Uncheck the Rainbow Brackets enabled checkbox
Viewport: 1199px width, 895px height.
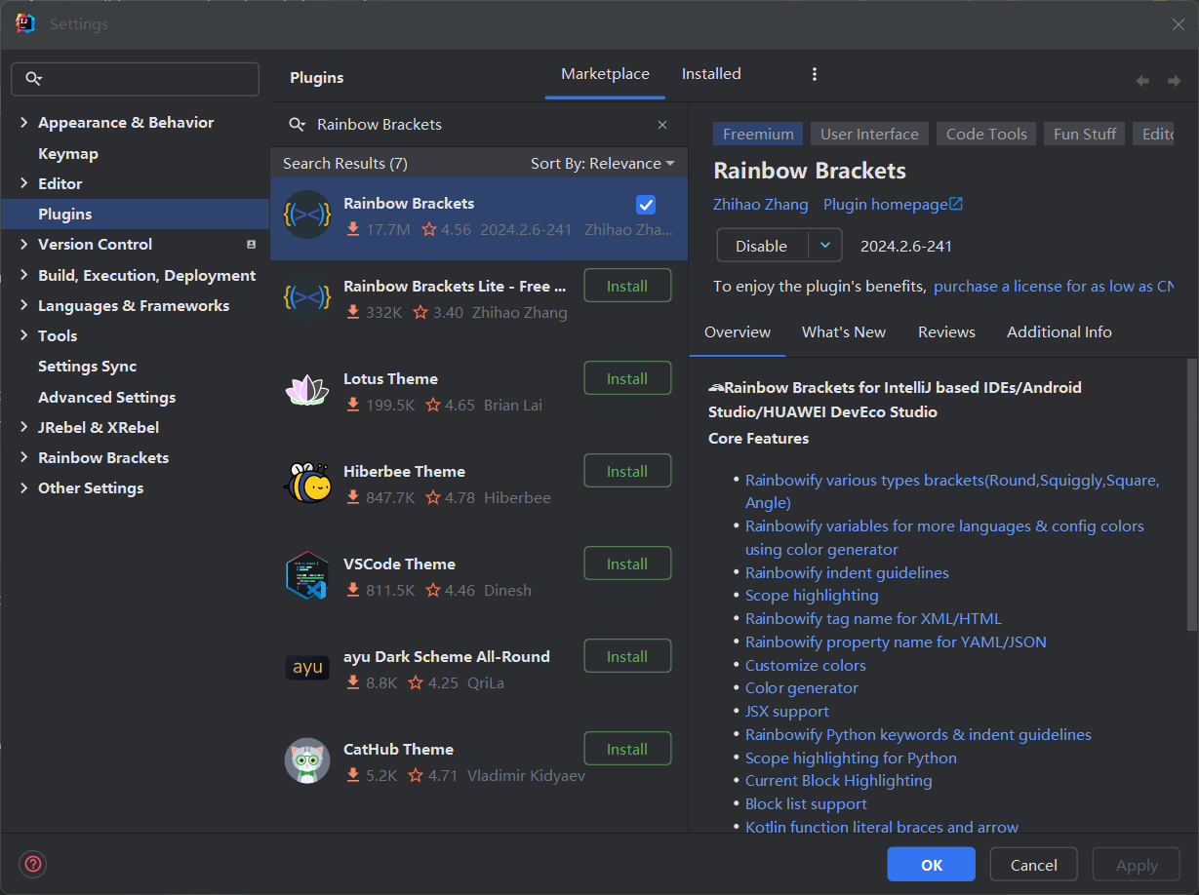(646, 204)
